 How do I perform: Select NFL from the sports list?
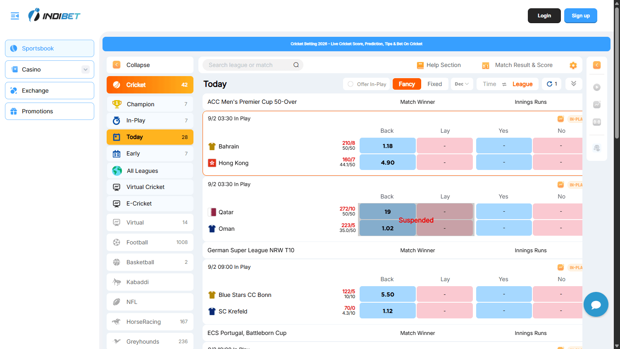point(150,302)
